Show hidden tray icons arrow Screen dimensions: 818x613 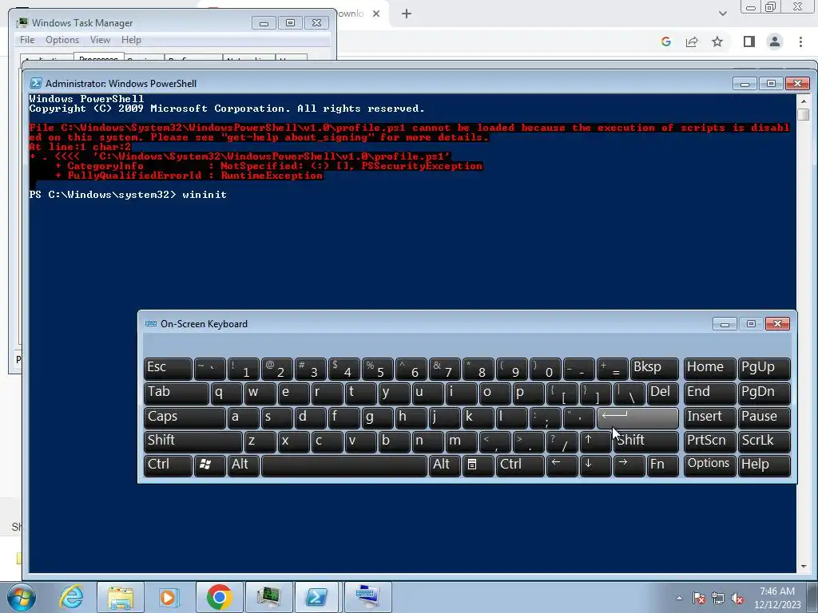click(x=679, y=598)
